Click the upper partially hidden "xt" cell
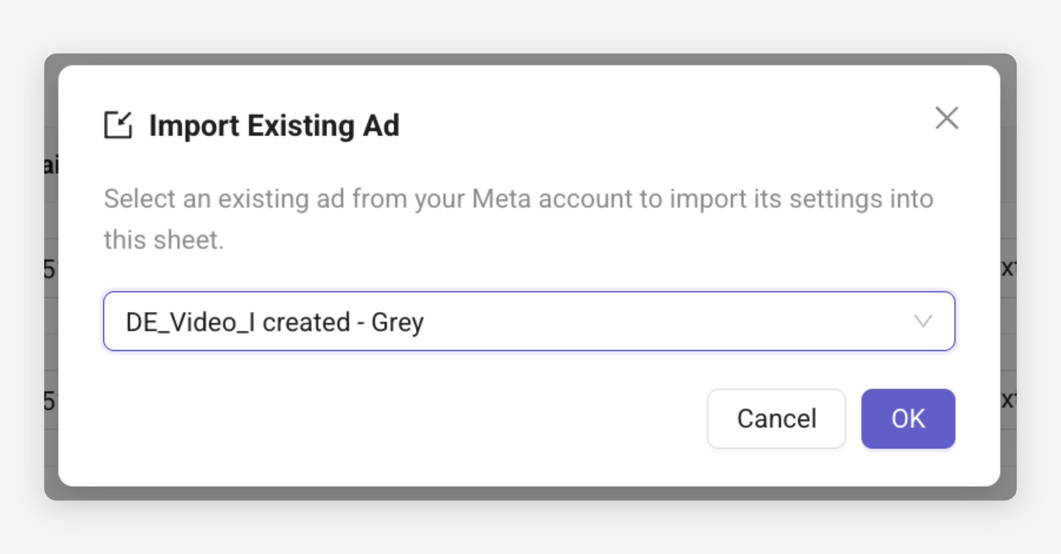 click(1008, 268)
